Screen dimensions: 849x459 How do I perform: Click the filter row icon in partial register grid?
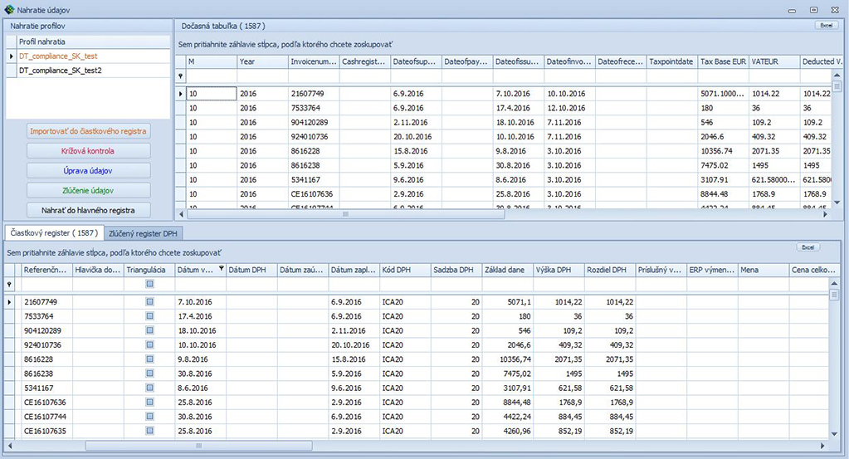pyautogui.click(x=9, y=284)
